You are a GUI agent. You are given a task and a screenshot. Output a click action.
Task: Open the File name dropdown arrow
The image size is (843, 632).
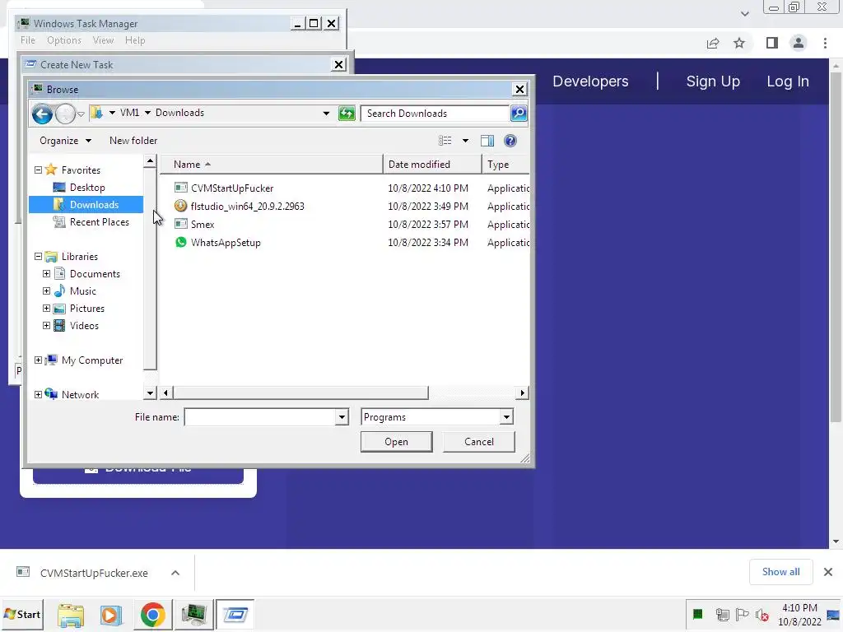coord(342,417)
